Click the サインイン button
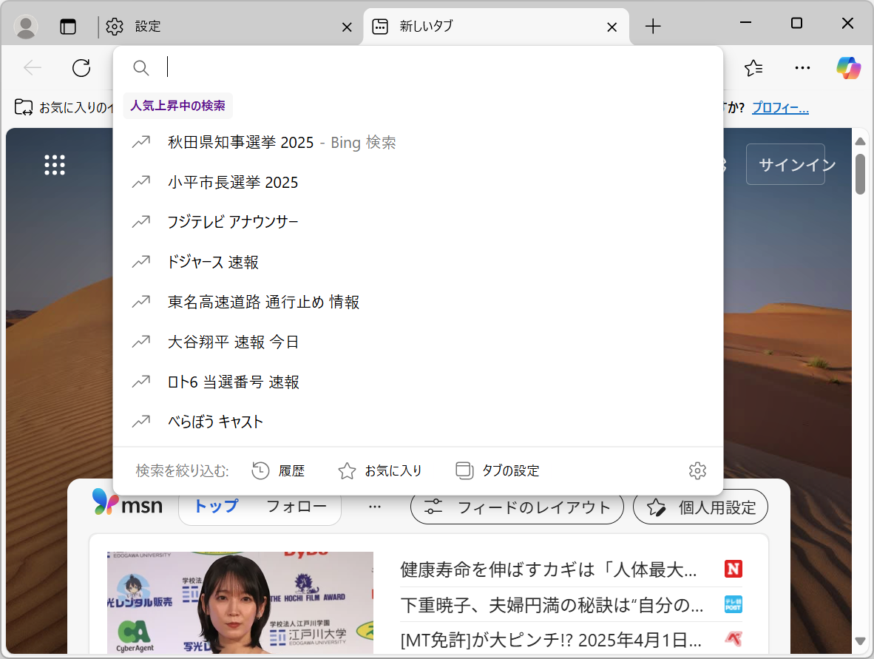This screenshot has height=659, width=874. (x=786, y=164)
